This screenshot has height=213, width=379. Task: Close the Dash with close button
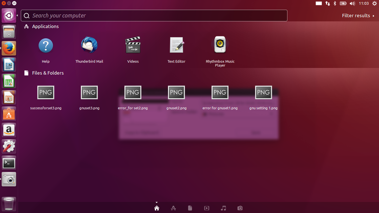tap(4, 3)
